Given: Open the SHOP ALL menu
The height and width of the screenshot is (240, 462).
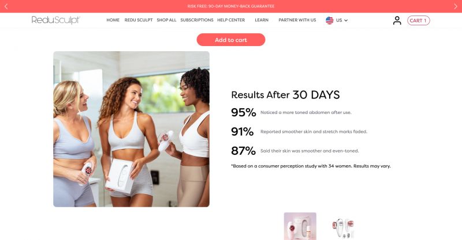Looking at the screenshot, I should pos(166,20).
